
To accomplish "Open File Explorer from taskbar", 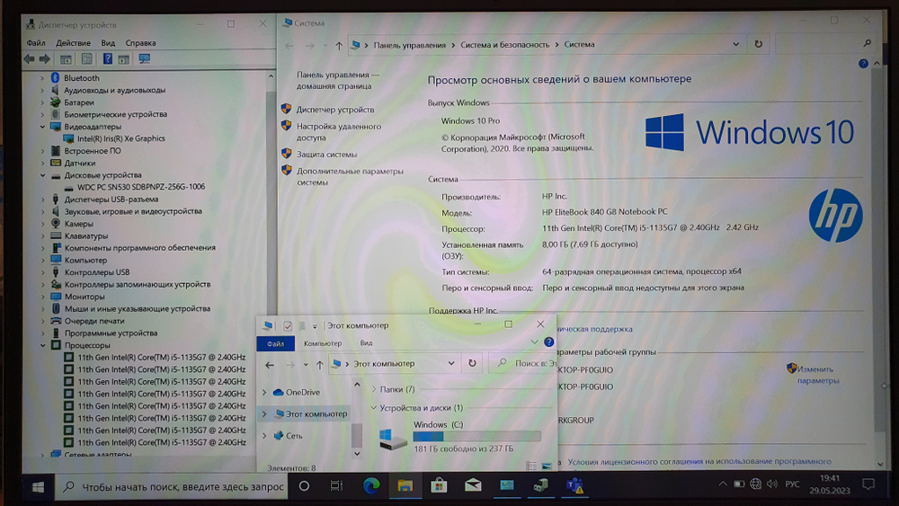I will tap(405, 486).
